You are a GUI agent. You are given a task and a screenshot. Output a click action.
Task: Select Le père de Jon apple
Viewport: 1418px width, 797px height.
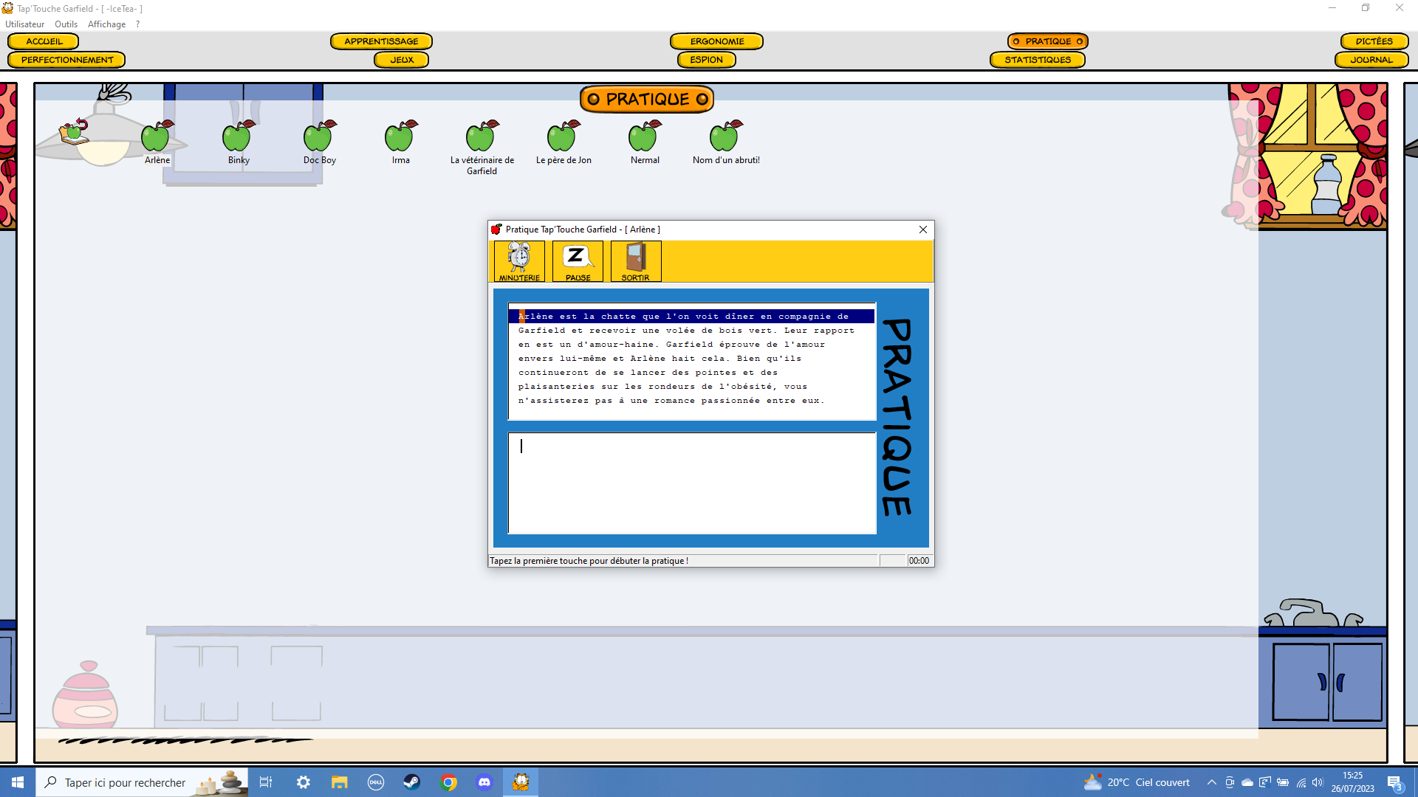(x=564, y=136)
